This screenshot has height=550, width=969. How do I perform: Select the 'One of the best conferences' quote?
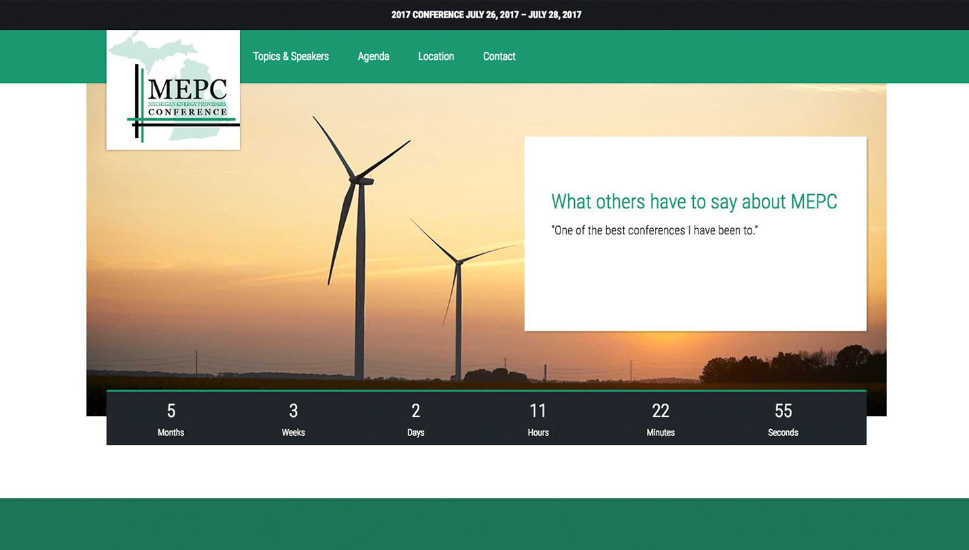pos(655,231)
